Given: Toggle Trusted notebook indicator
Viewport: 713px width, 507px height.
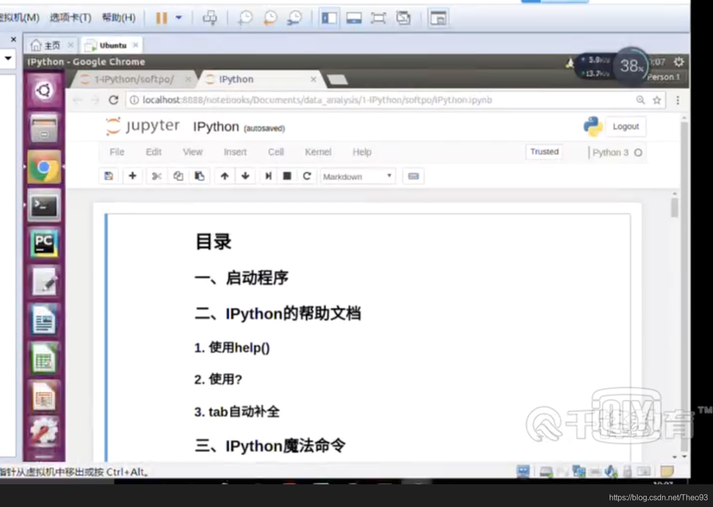Looking at the screenshot, I should (x=544, y=152).
